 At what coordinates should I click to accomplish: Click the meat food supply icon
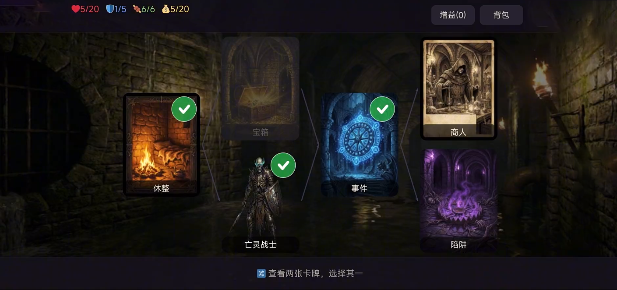pyautogui.click(x=137, y=9)
